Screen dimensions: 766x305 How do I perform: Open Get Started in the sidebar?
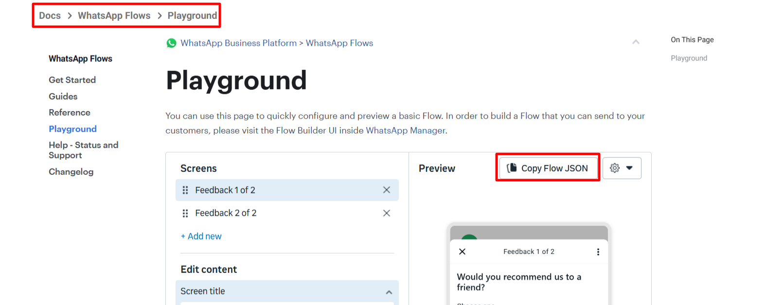(72, 80)
